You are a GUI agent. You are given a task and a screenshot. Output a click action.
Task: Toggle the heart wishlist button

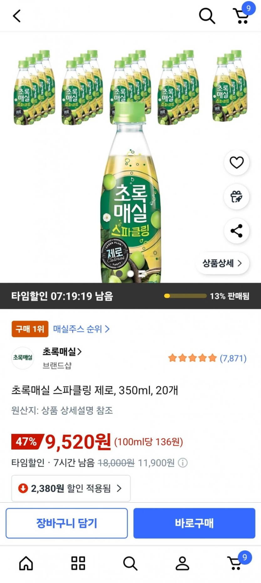(236, 163)
